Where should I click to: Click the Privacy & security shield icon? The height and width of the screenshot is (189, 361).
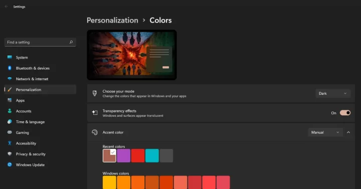coord(10,154)
